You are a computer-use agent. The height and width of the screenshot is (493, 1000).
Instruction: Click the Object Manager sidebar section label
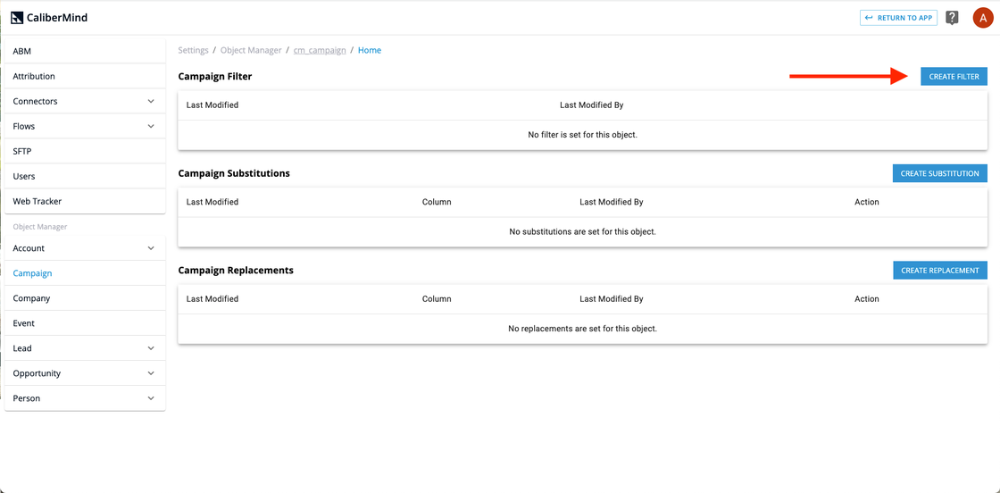39,227
